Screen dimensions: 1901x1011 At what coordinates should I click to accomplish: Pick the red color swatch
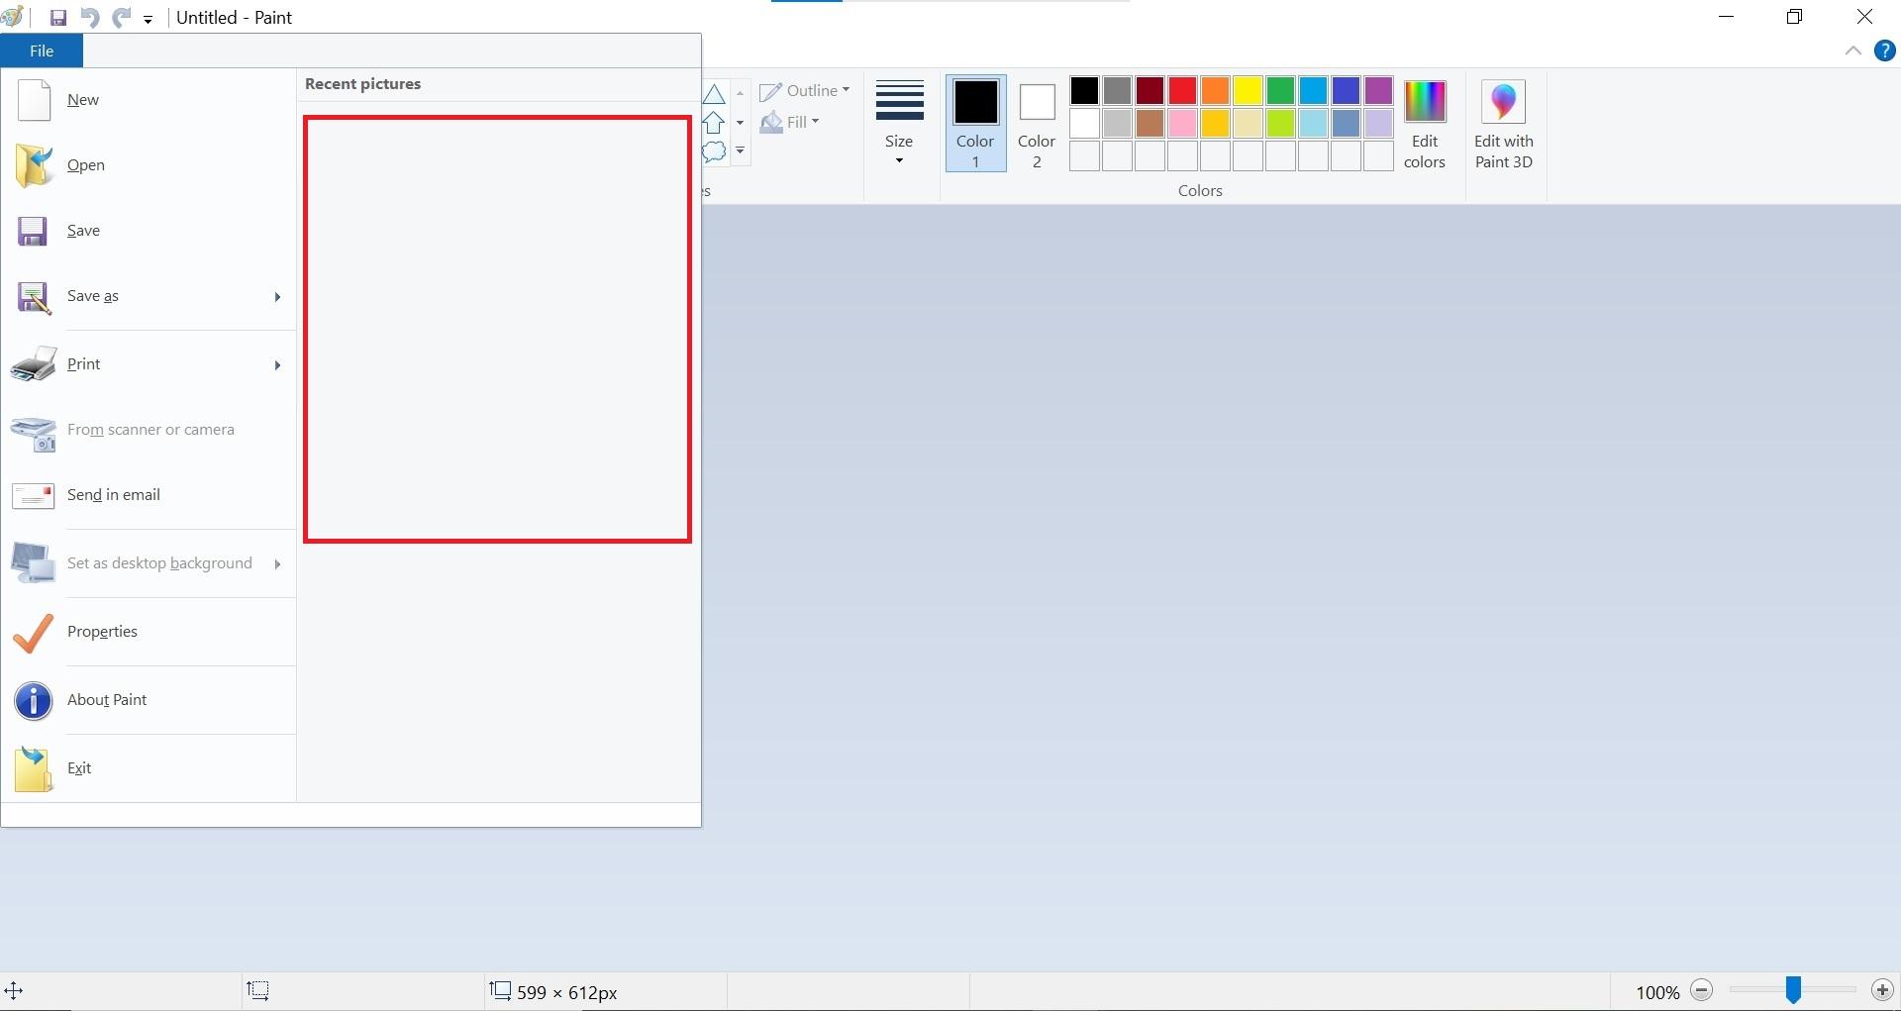pos(1182,91)
